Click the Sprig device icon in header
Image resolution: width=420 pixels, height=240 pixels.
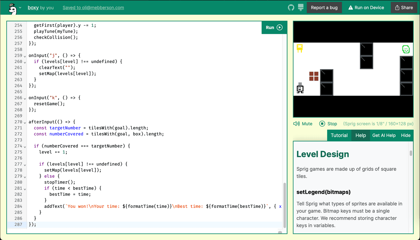[300, 8]
